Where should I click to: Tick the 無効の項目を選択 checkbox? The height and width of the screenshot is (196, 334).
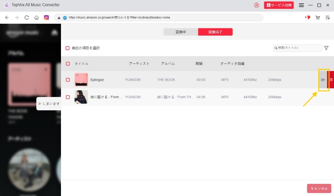click(x=68, y=48)
